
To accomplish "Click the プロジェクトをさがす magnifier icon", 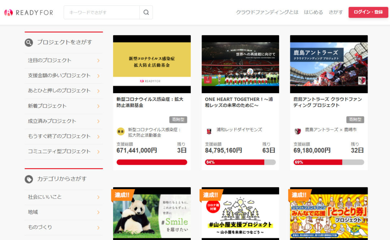I will pos(29,43).
